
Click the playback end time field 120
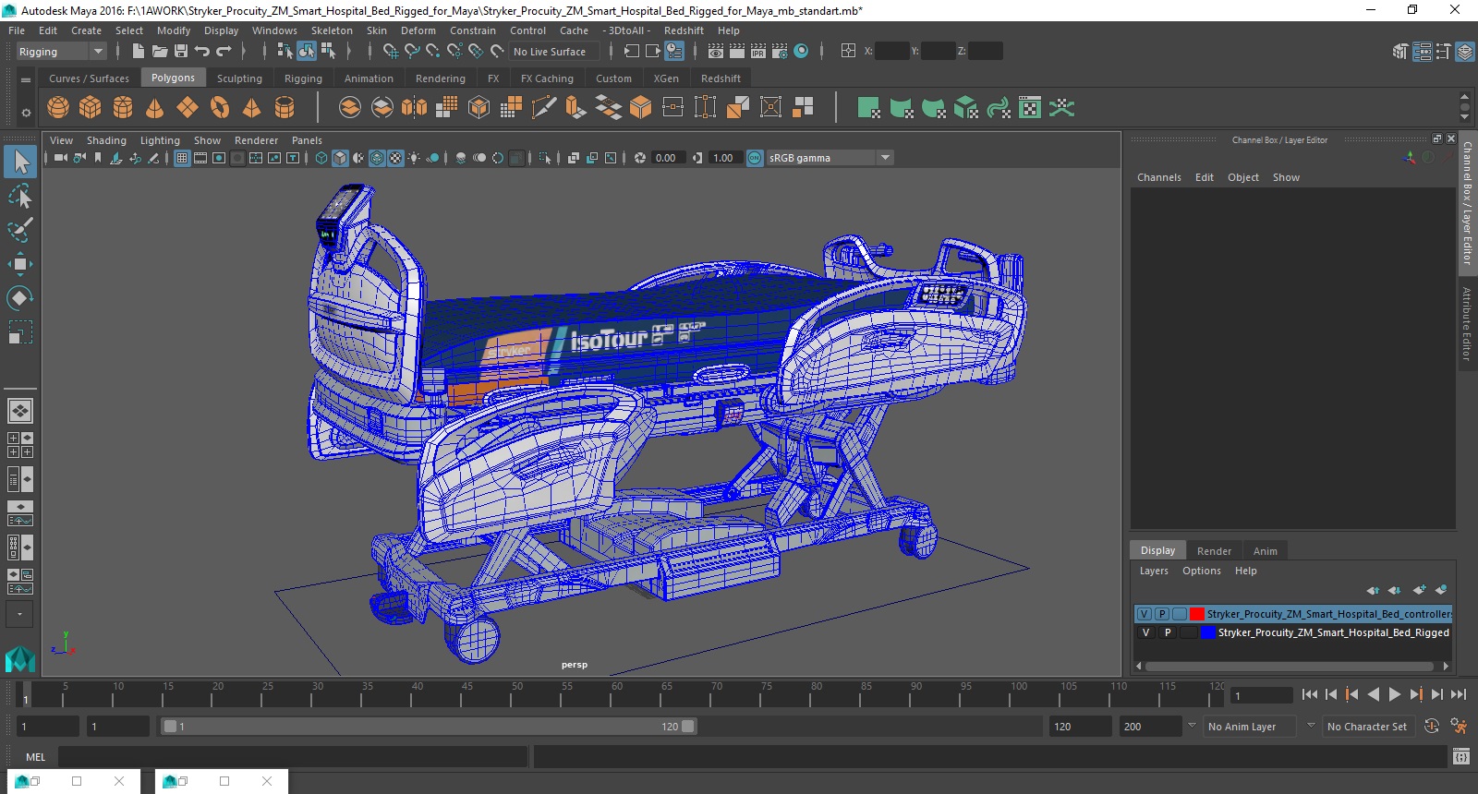tap(1080, 727)
